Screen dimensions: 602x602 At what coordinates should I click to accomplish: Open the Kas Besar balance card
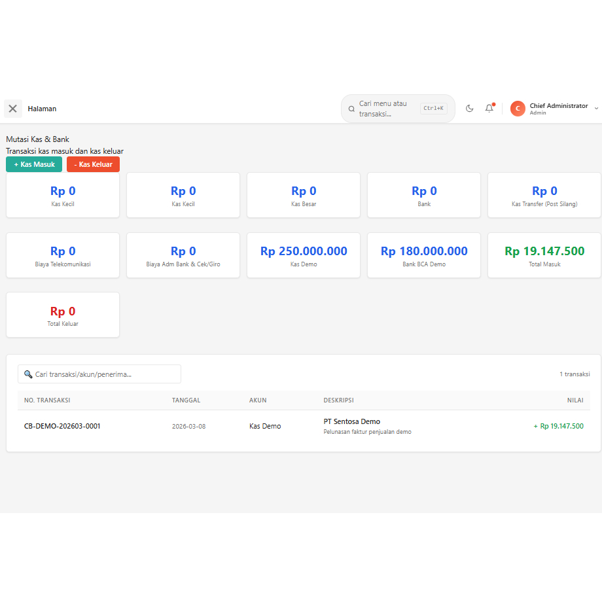pyautogui.click(x=304, y=195)
